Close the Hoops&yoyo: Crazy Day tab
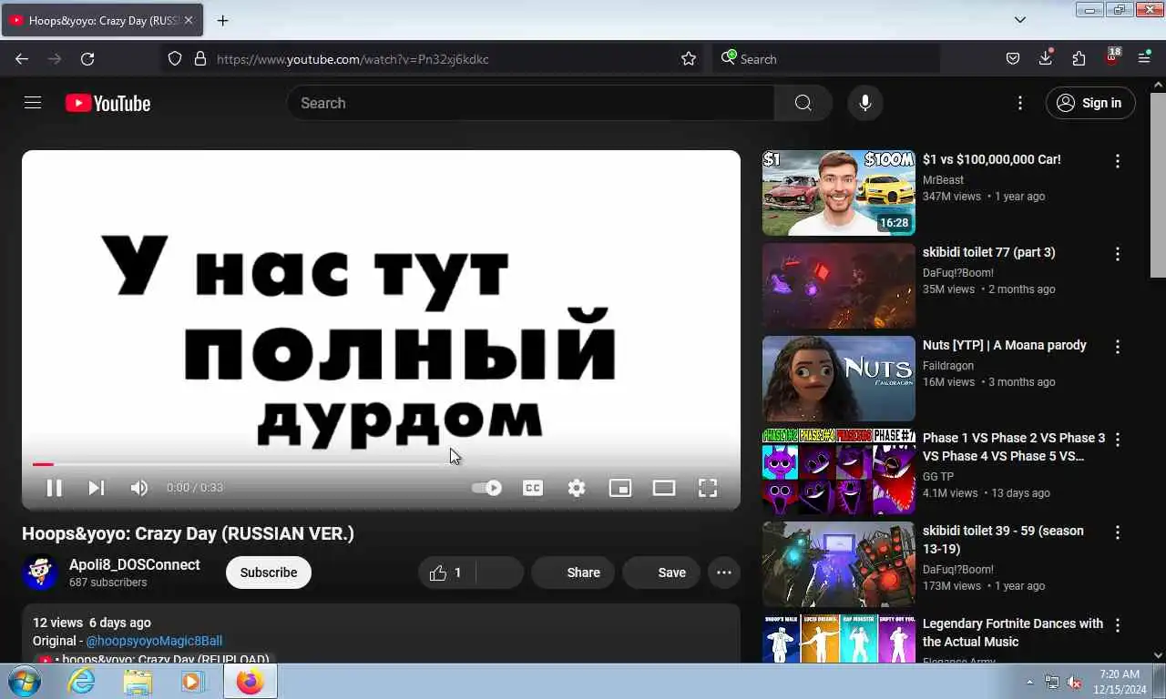The height and width of the screenshot is (699, 1166). coord(189,20)
